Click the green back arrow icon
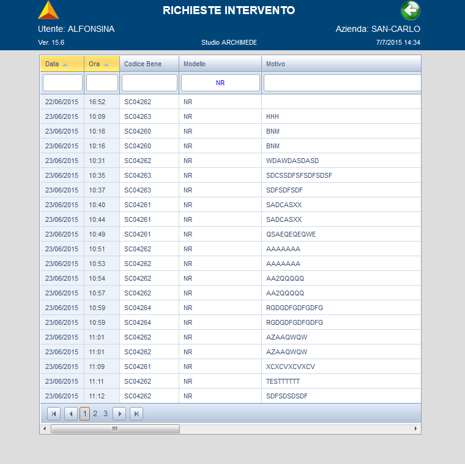 [411, 10]
